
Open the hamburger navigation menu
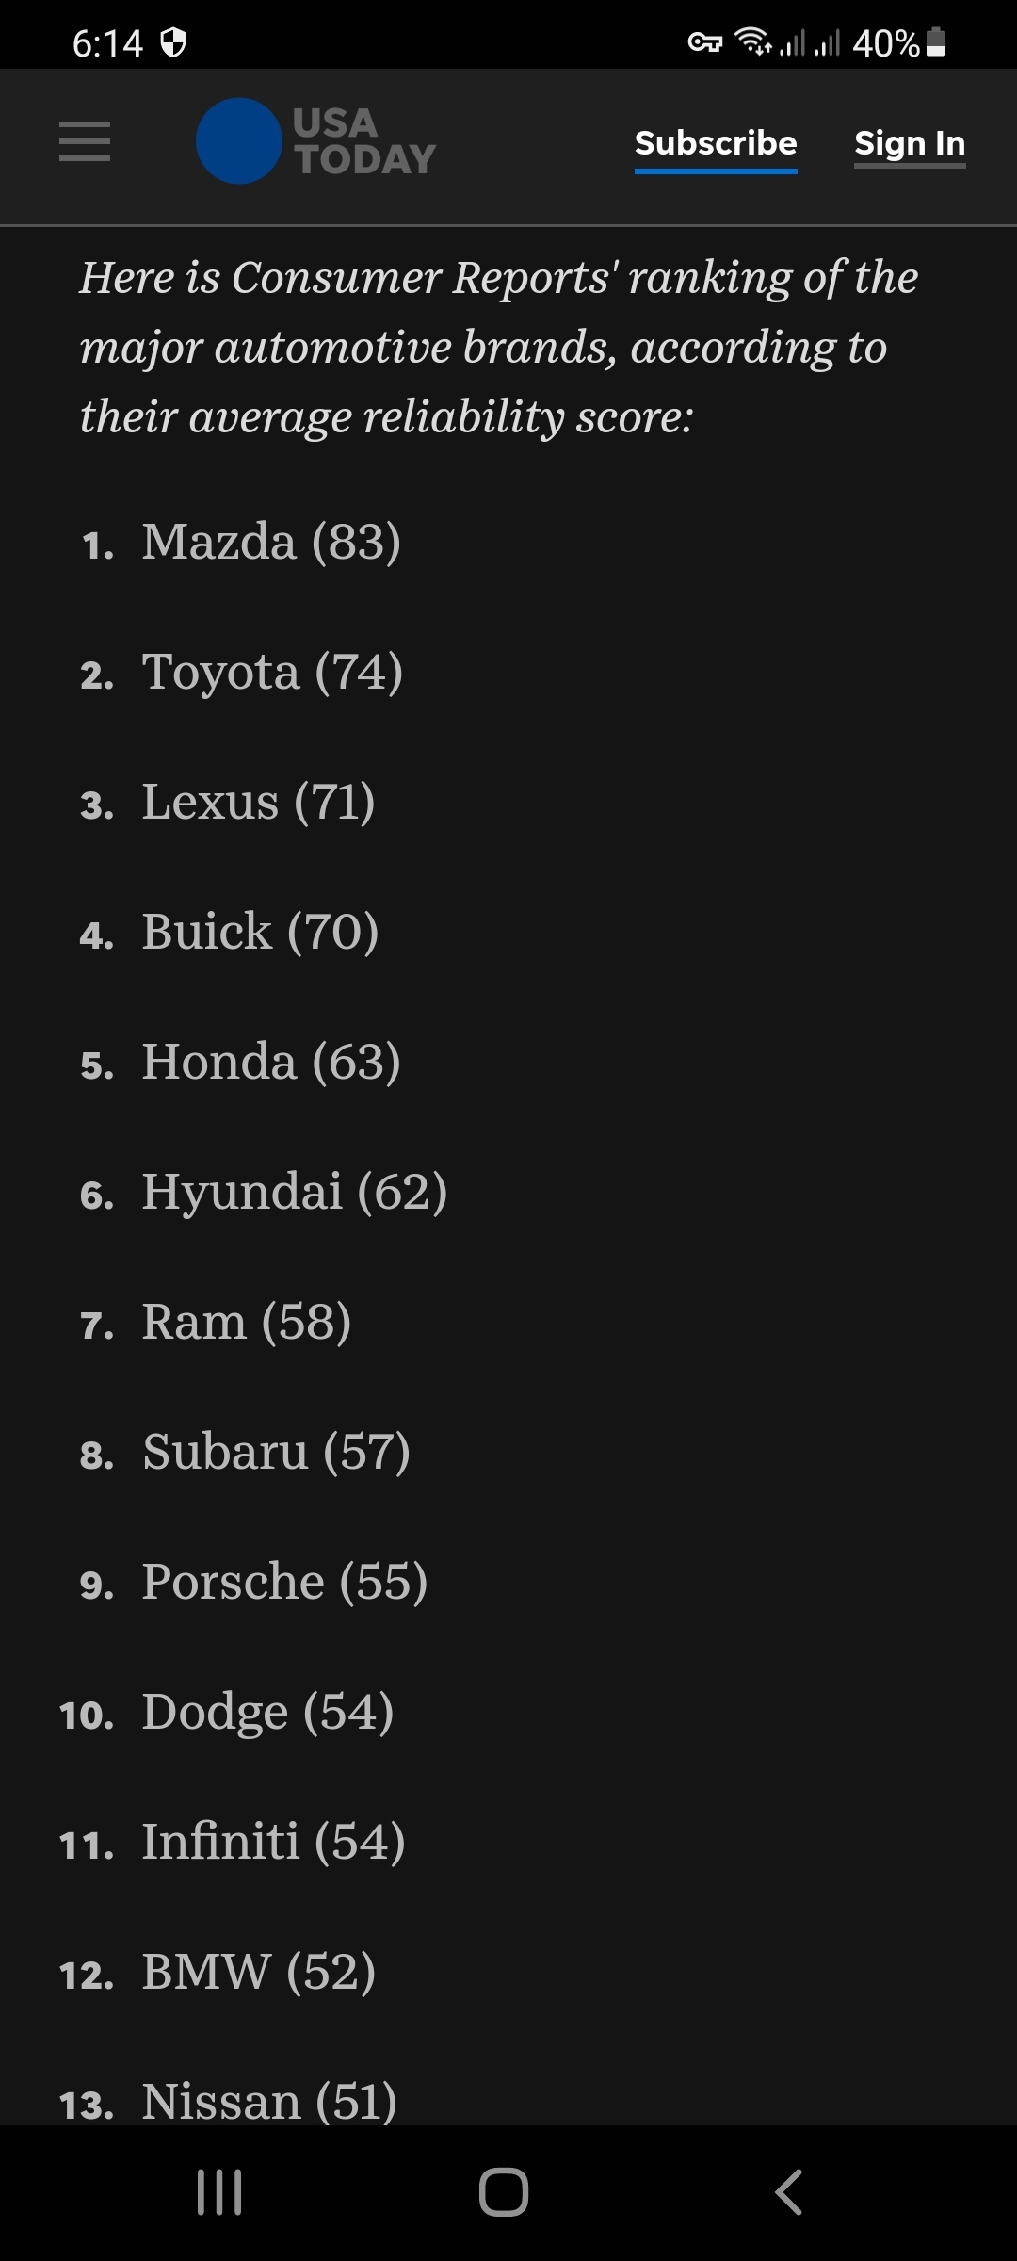coord(85,141)
